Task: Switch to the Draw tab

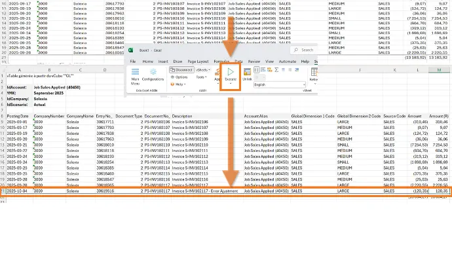Action: [x=178, y=62]
